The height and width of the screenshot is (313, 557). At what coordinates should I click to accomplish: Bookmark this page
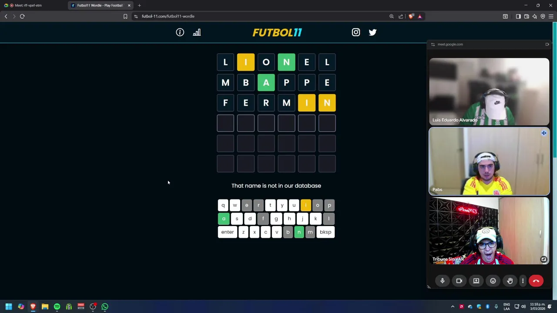pos(125,16)
